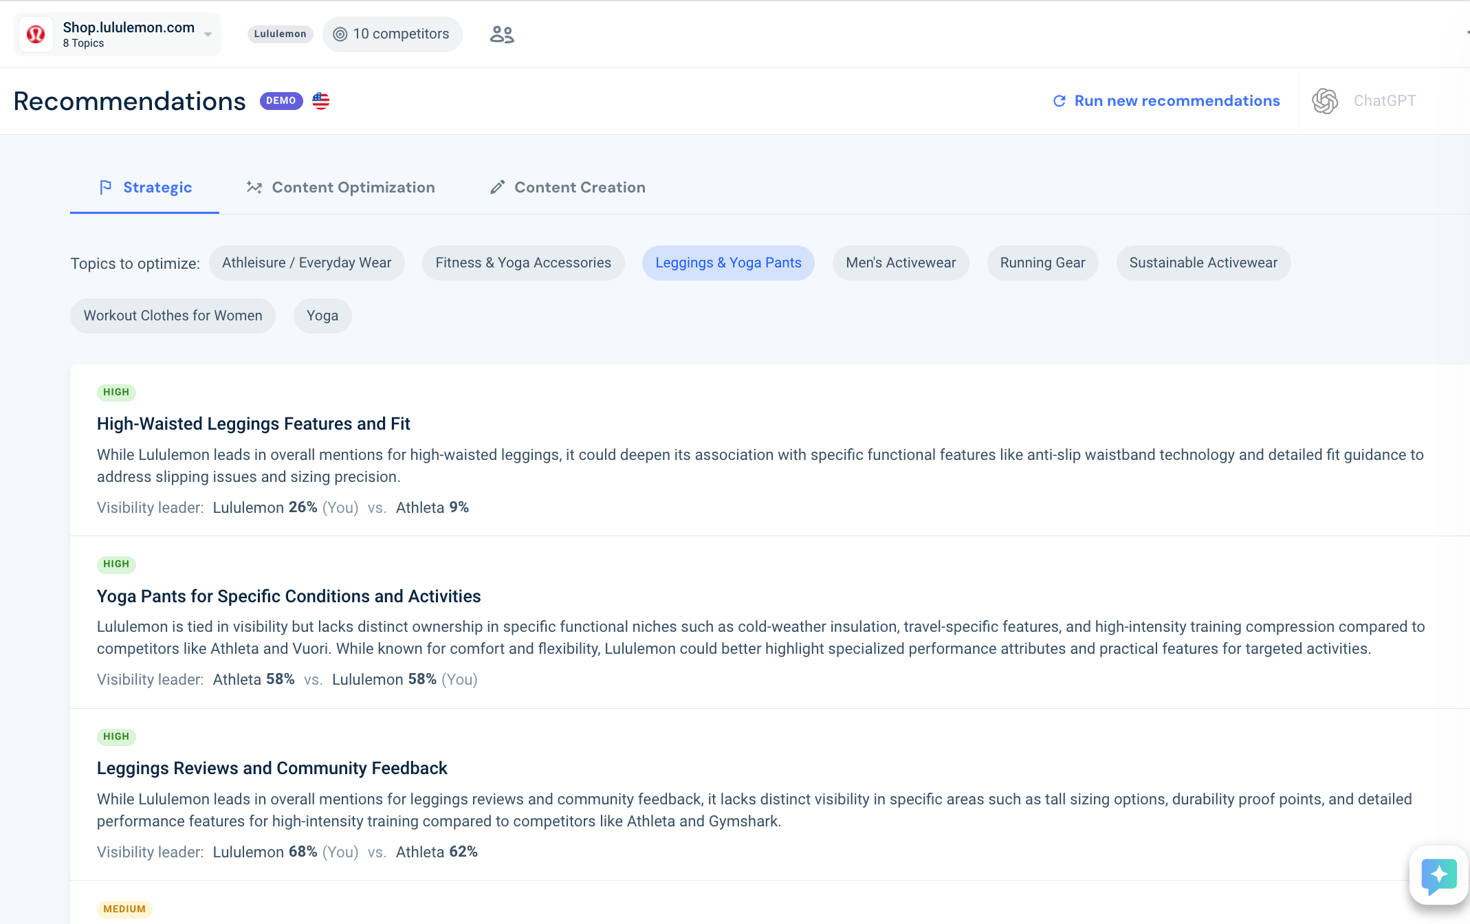Select the Men's Activewear topic

pyautogui.click(x=901, y=263)
